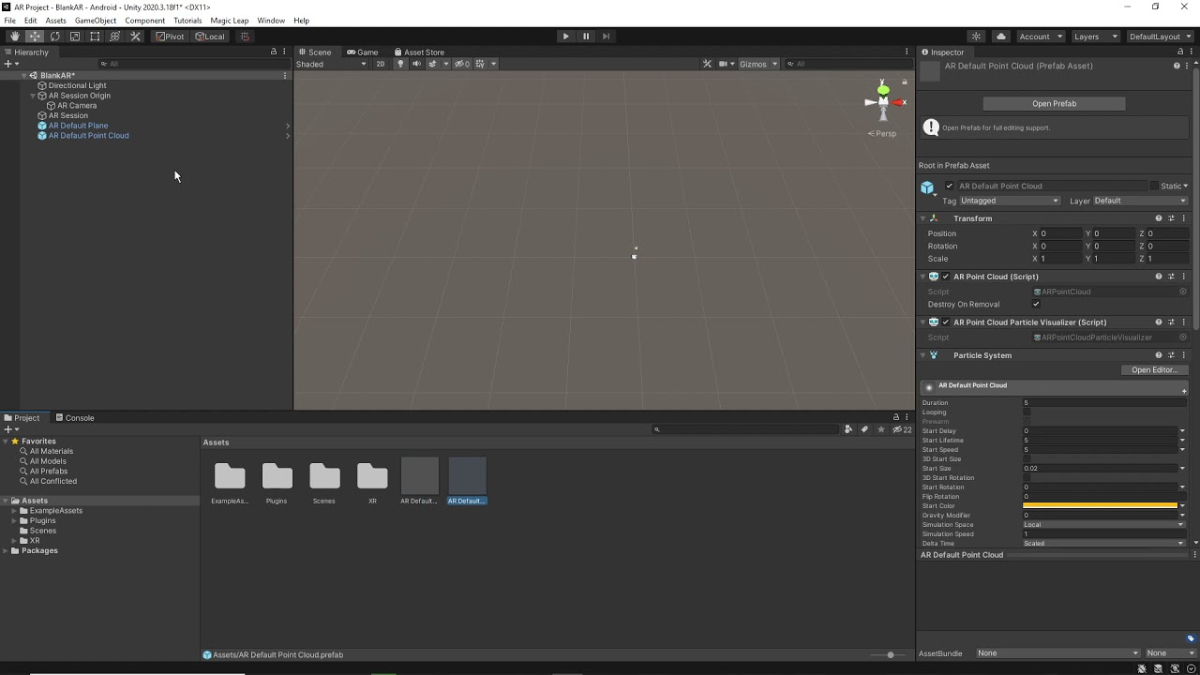Open the Window menu

pyautogui.click(x=271, y=21)
